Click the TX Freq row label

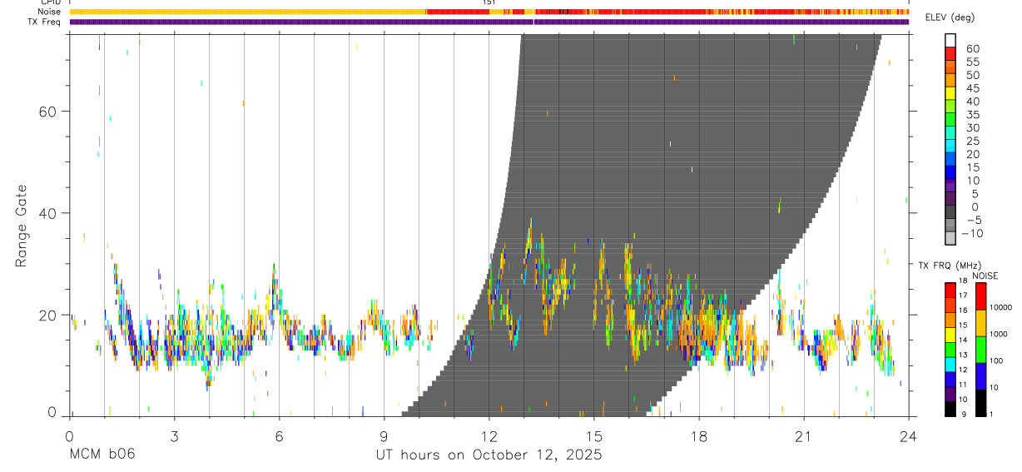tap(45, 22)
